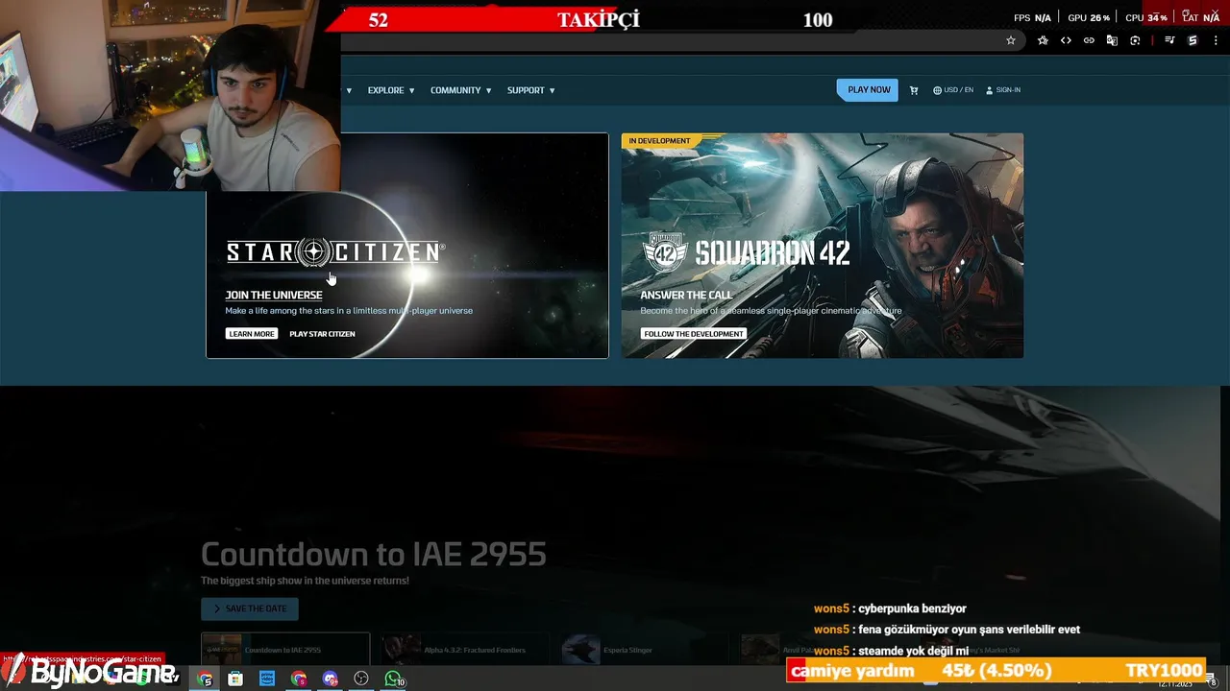Open Microsoft Store from the taskbar

(235, 679)
